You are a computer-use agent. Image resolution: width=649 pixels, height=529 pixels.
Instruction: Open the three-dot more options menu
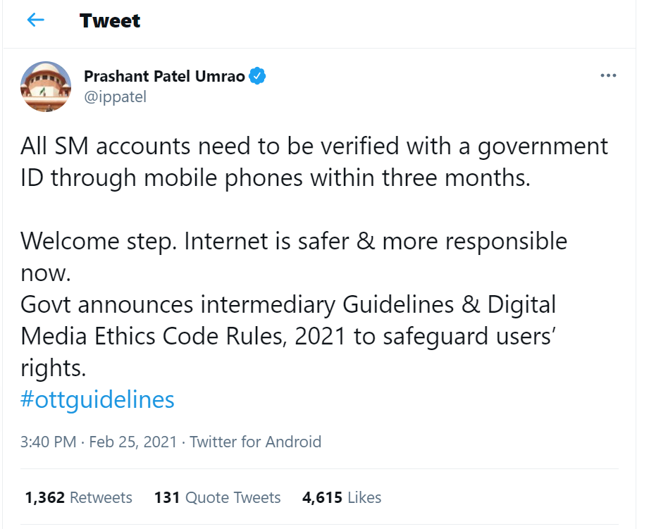pyautogui.click(x=608, y=76)
